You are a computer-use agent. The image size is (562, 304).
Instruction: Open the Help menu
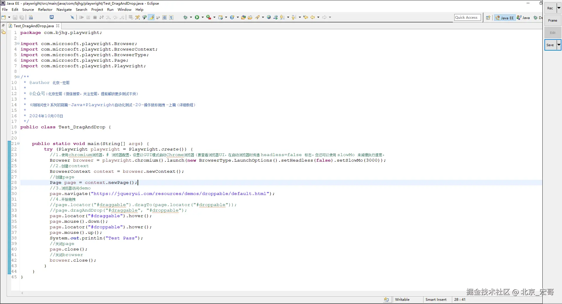coord(139,10)
